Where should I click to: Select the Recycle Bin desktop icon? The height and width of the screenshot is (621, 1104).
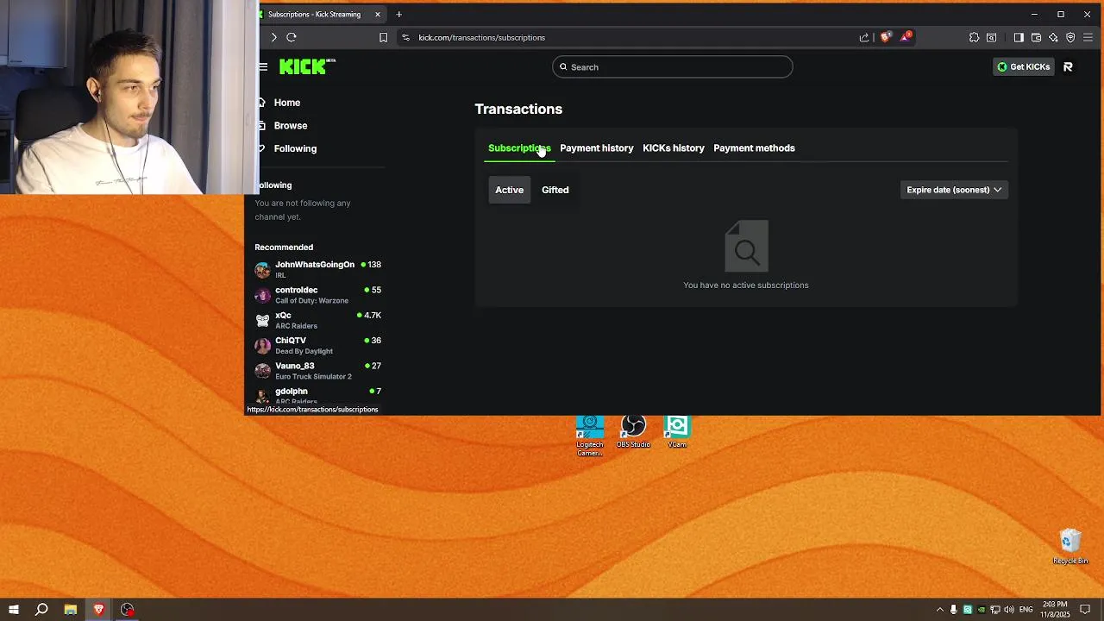coord(1070,546)
